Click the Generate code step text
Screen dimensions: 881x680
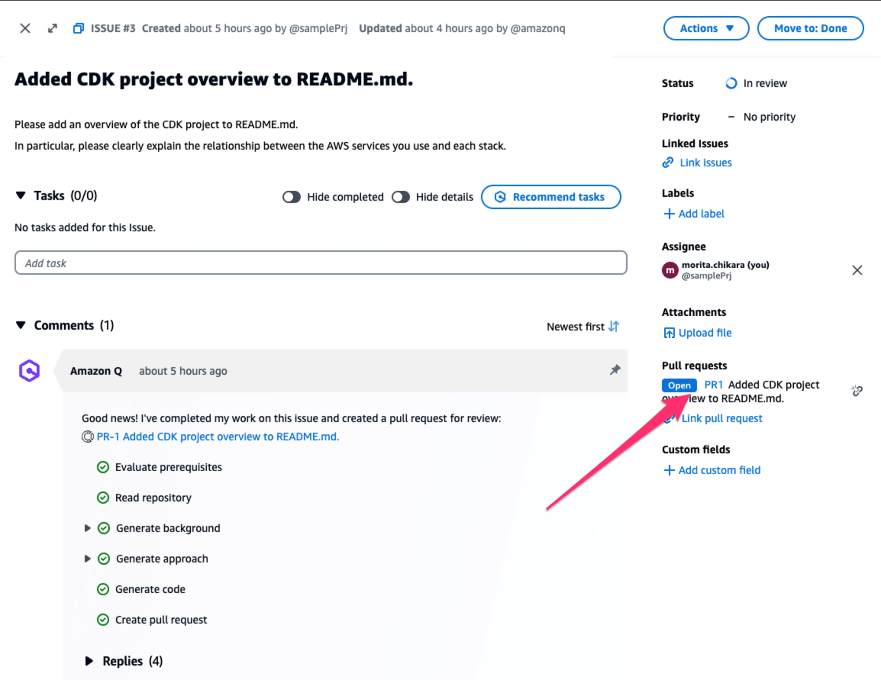[150, 589]
